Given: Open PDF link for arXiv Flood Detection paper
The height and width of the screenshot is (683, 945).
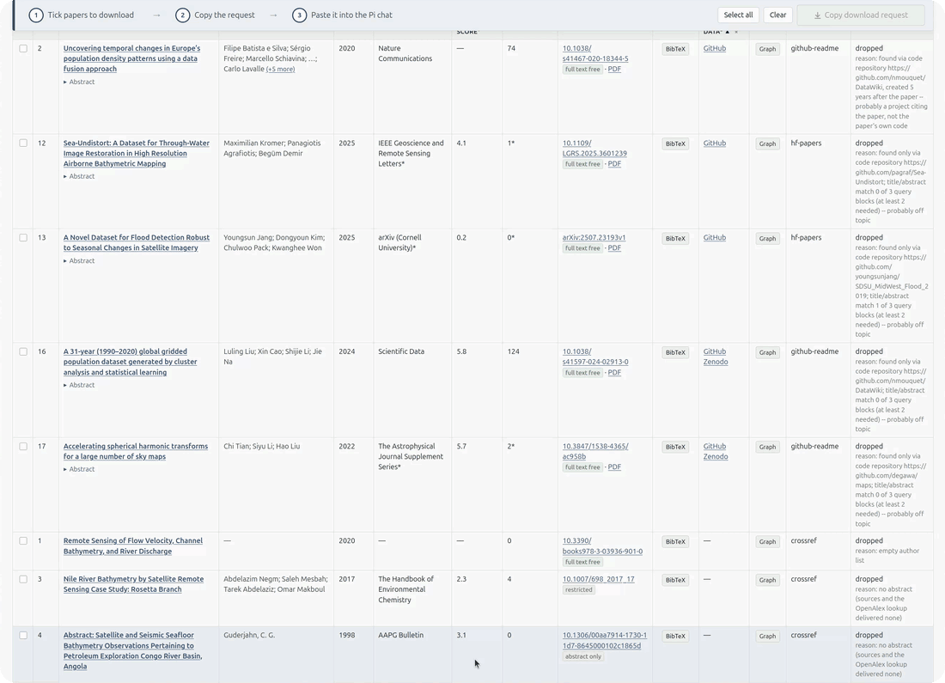Looking at the screenshot, I should (614, 248).
